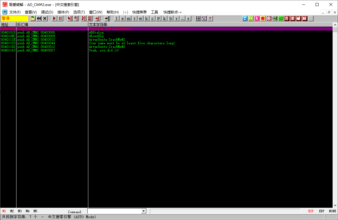The width and height of the screenshot is (338, 220).
Task: Open the 调试(D) debug menu
Action: tap(47, 12)
